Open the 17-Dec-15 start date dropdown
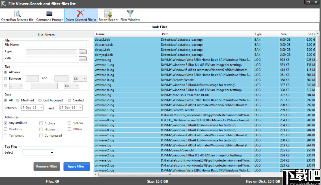Screen dimensions: 321x185 32,107
